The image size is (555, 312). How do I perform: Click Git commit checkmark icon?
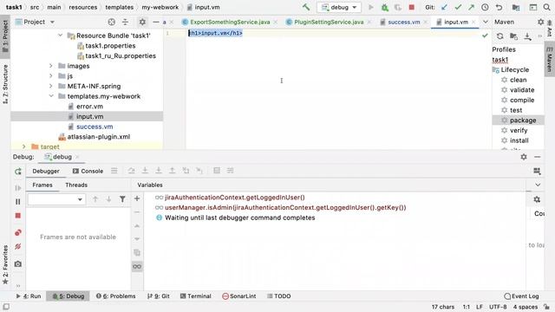click(x=458, y=7)
